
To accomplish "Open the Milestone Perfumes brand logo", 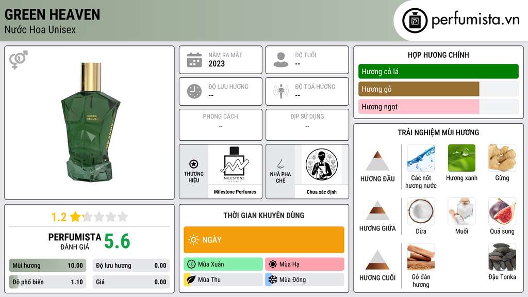I will coord(235,164).
